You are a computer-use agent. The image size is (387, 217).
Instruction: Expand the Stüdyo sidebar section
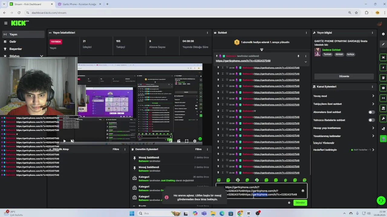coord(41,56)
